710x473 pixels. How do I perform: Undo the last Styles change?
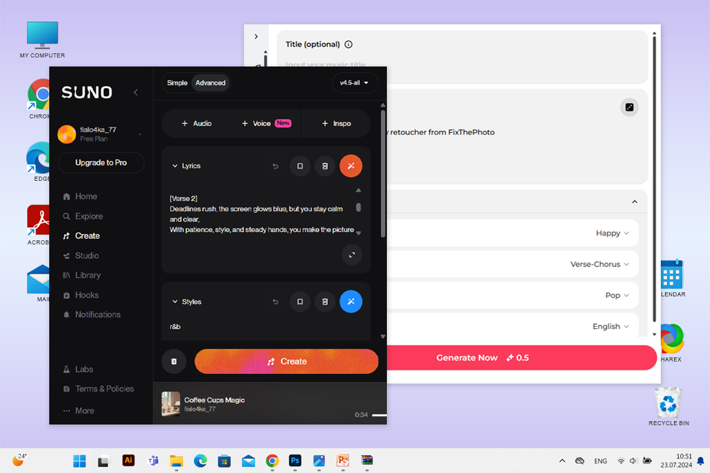275,302
